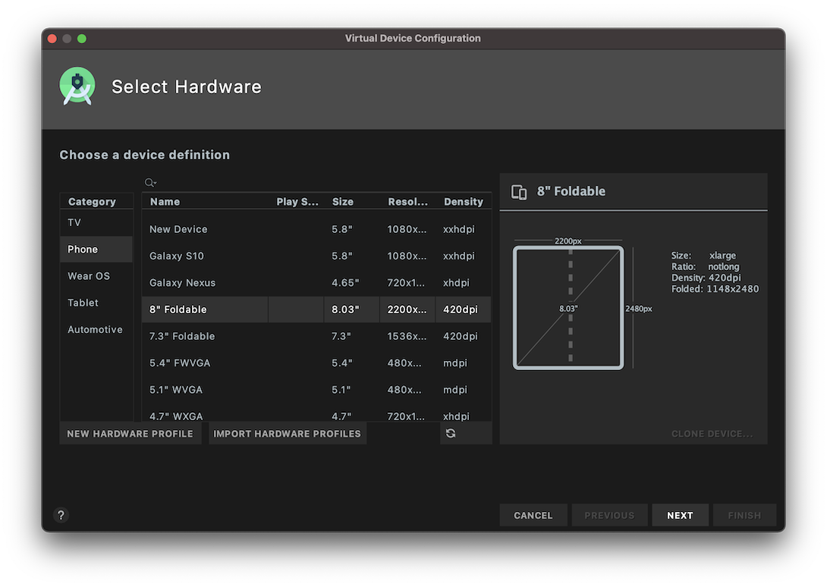827x587 pixels.
Task: Select the TV category
Action: 74,222
